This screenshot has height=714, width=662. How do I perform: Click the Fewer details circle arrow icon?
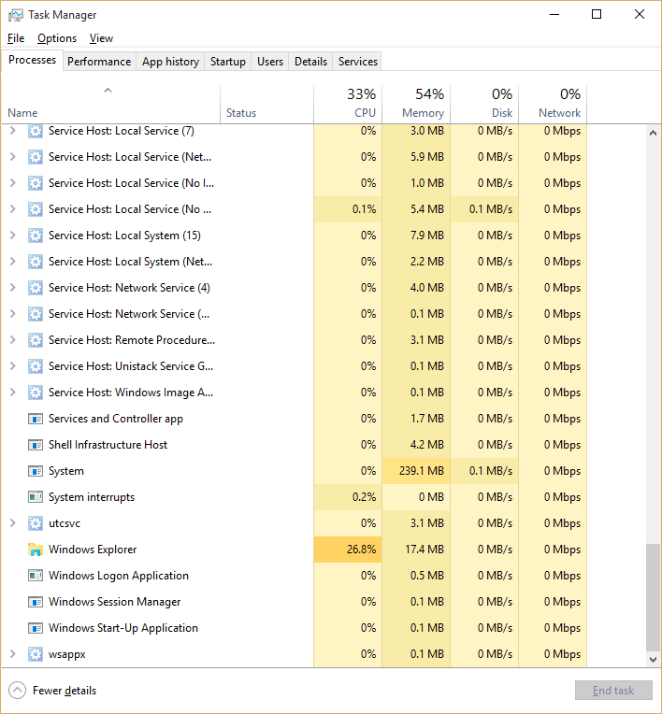click(x=18, y=691)
